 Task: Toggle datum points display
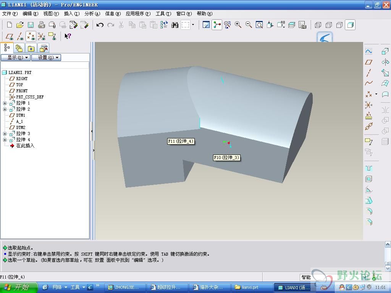31,36
